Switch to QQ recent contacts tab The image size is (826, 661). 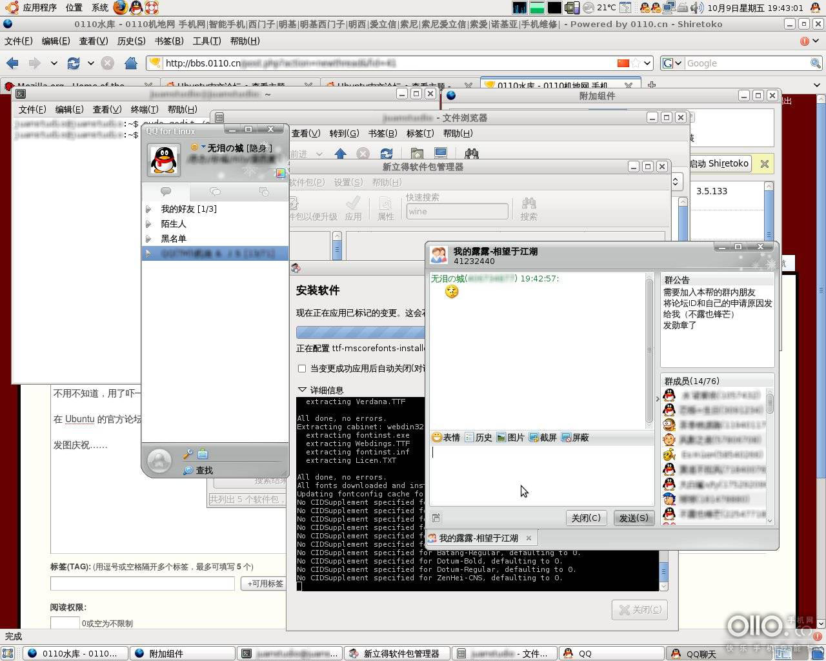263,192
